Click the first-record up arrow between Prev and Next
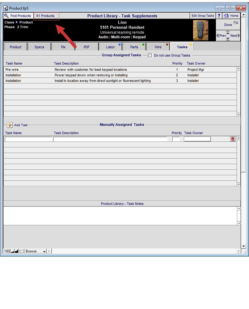The width and height of the screenshot is (249, 309). [x=228, y=32]
